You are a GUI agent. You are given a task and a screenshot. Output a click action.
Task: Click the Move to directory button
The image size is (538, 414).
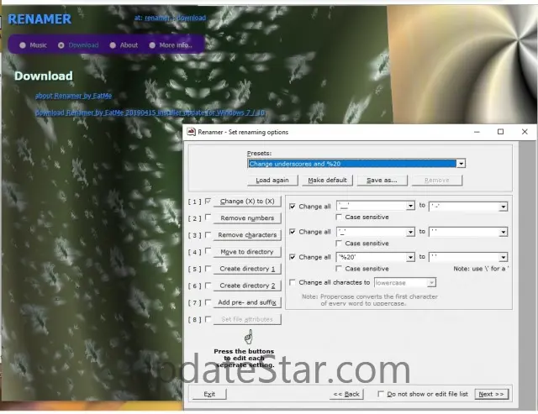tap(247, 252)
